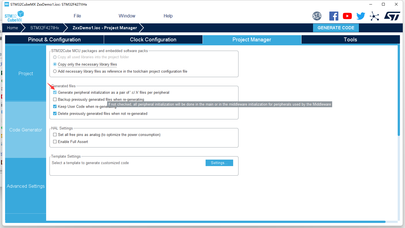Go to Home breadcrumb
The height and width of the screenshot is (228, 405).
(12, 28)
